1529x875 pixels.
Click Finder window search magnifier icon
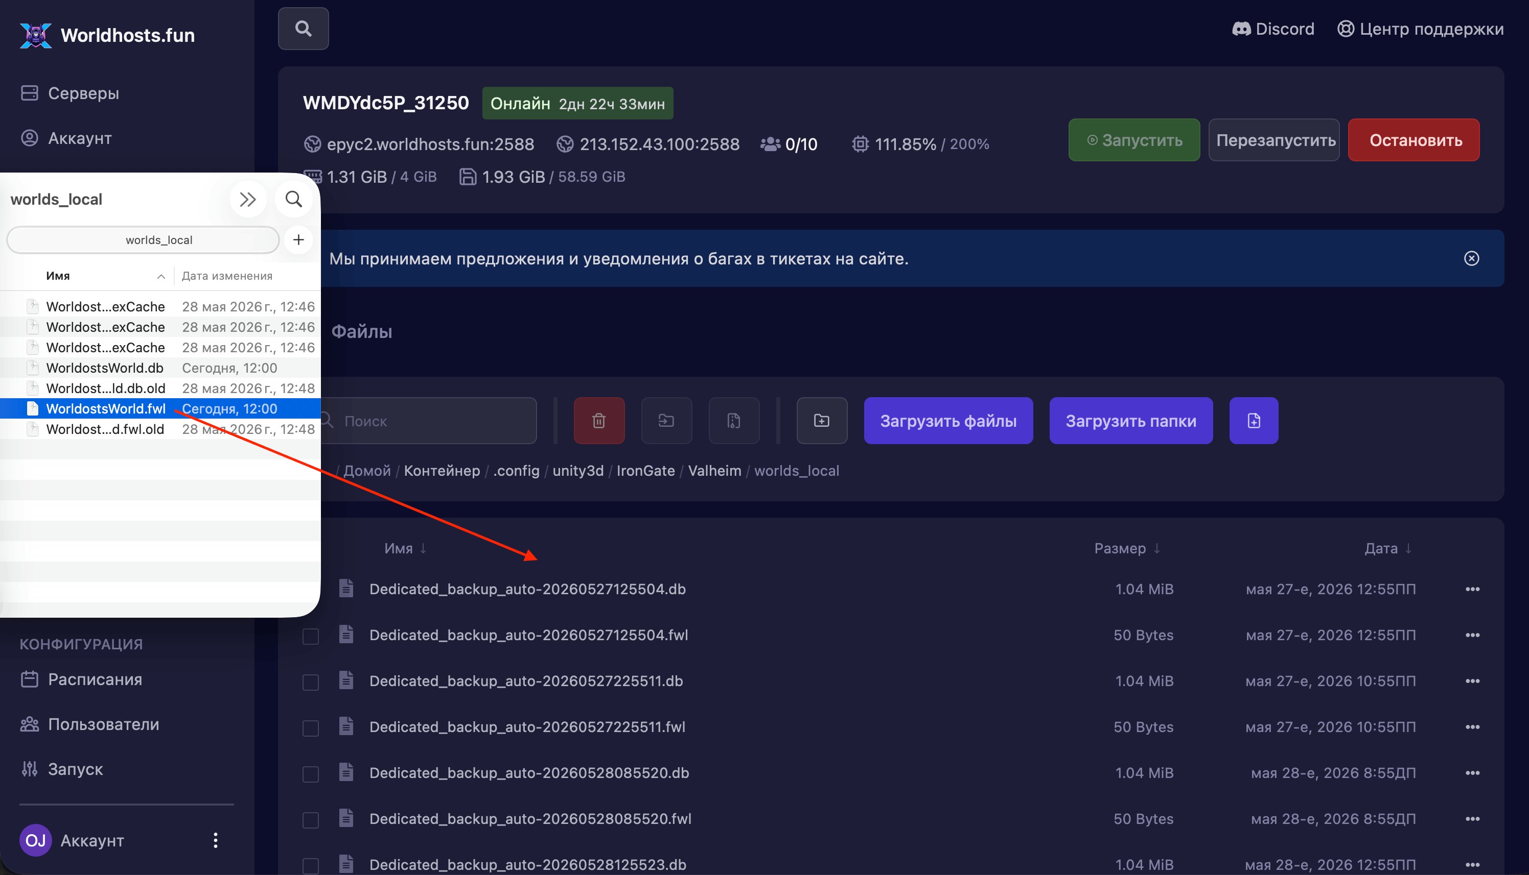[293, 199]
